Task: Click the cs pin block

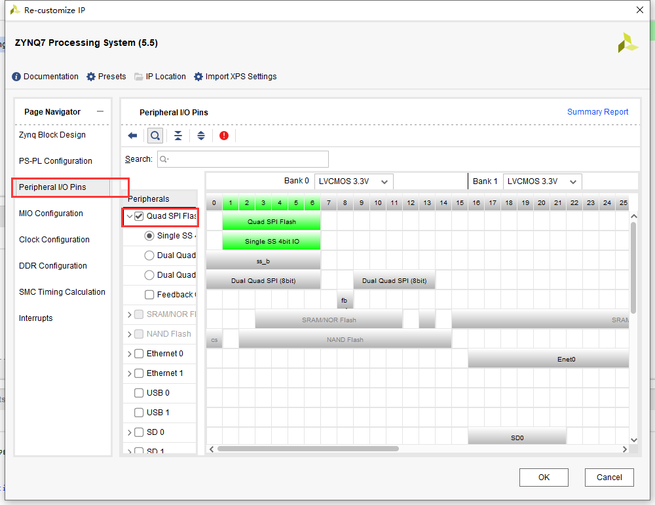Action: point(214,339)
